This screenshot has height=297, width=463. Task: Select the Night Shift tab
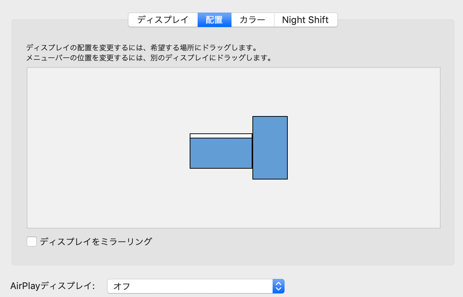pos(306,20)
